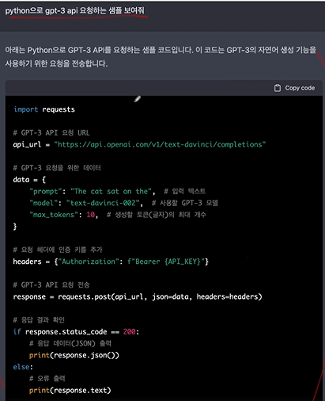Click the f"Bearer {API_KEY}" string

(166, 262)
